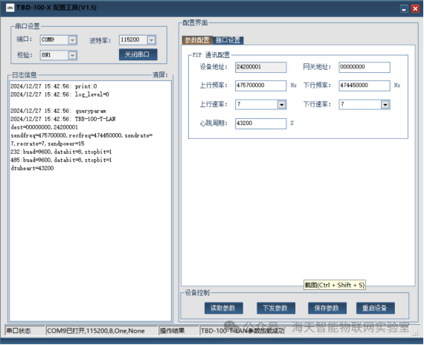Minimize the configuration tool window
The height and width of the screenshot is (345, 424).
[404, 9]
